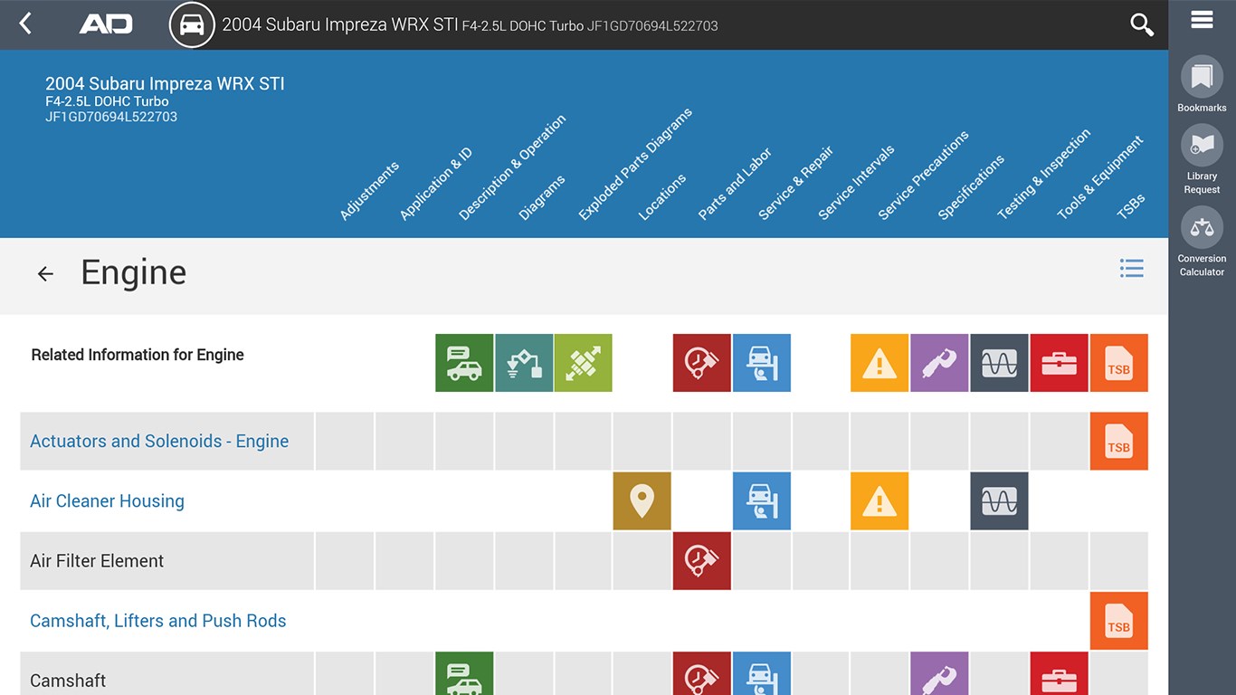The image size is (1236, 695).
Task: Open Description & Operation for Engine related info
Action: point(464,363)
